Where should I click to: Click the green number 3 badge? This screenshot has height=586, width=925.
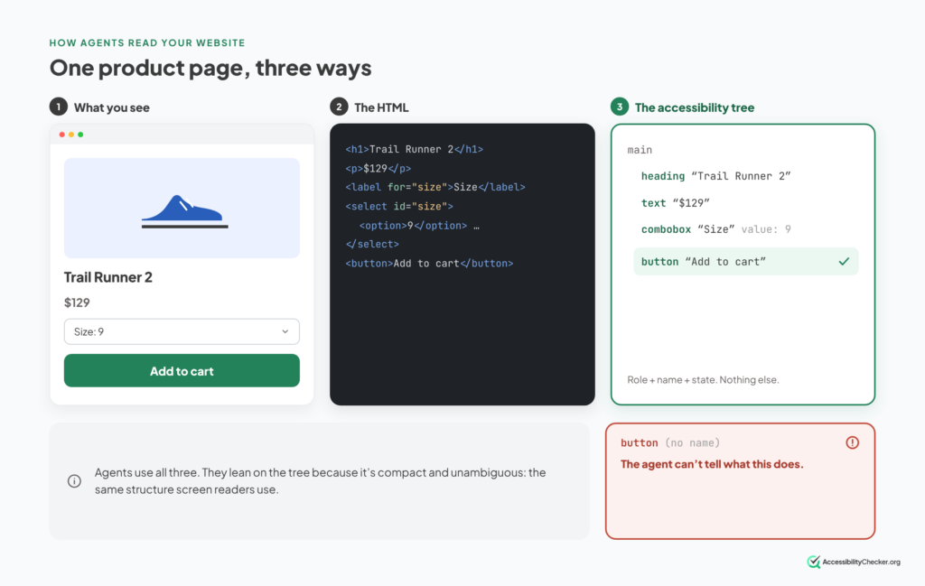(620, 107)
